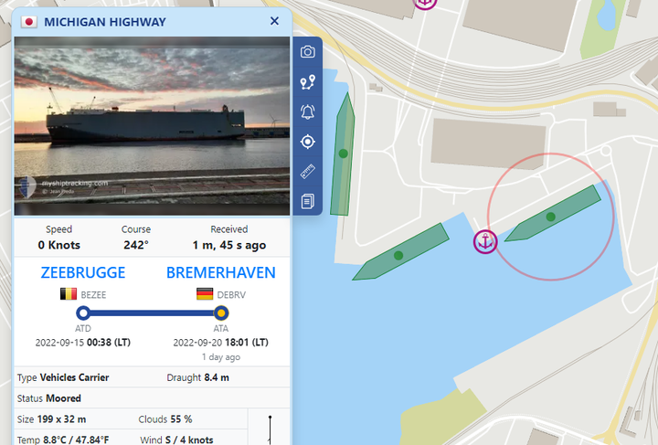Close the MICHIGAN HIGHWAY info panel
This screenshot has height=445, width=658.
[x=274, y=21]
